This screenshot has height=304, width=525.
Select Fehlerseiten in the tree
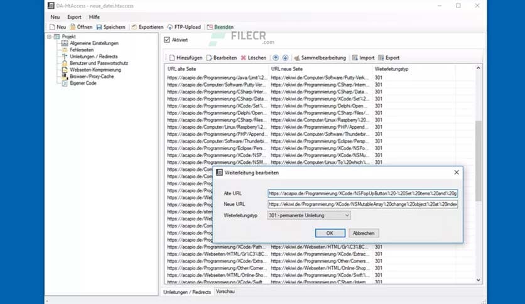pyautogui.click(x=82, y=50)
